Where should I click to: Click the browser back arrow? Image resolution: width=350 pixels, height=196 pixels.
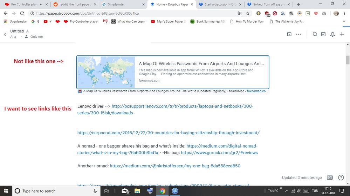pos(6,13)
